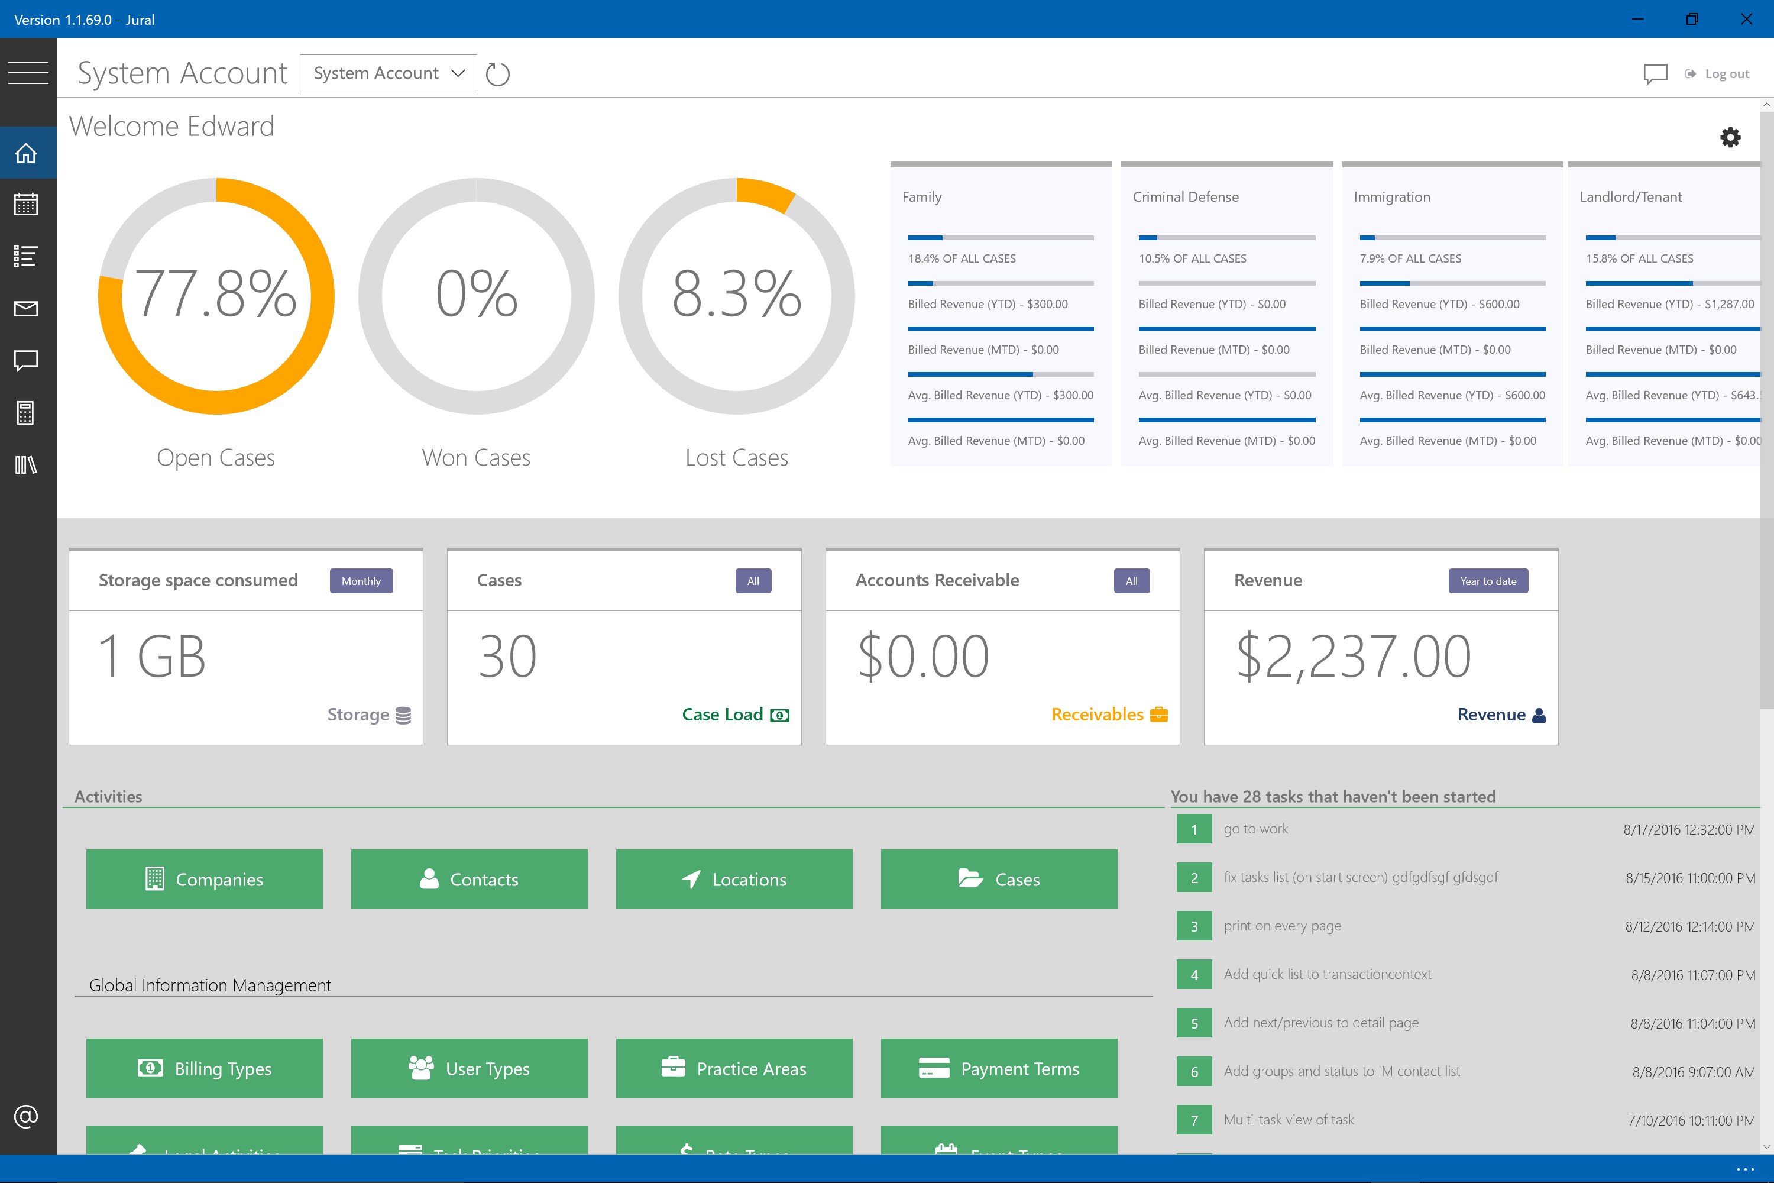This screenshot has width=1774, height=1183.
Task: Open the hamburger menu
Action: [x=28, y=72]
